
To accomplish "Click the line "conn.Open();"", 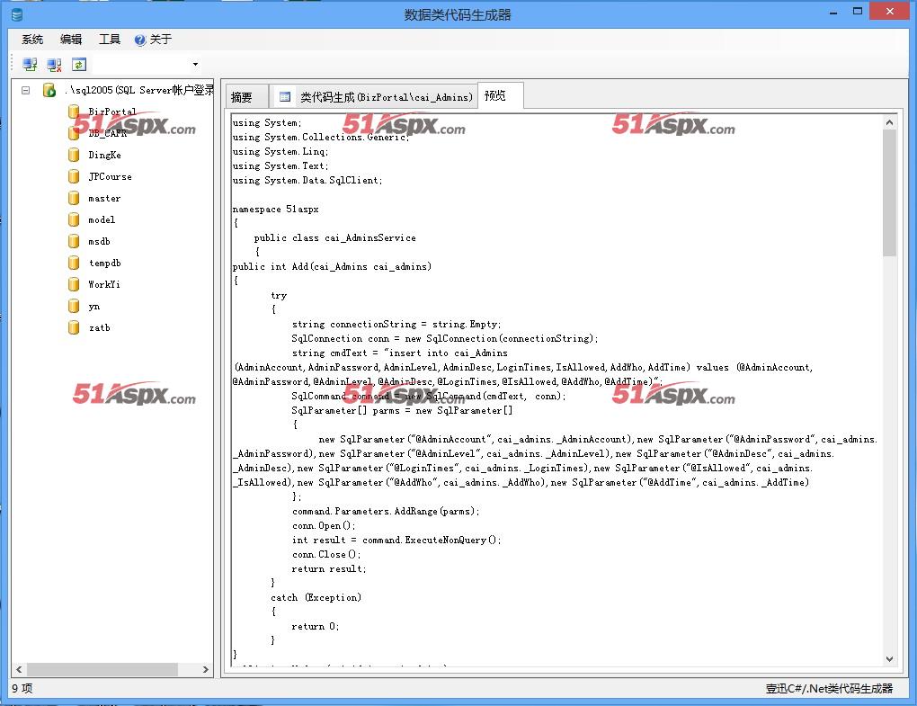I will (324, 525).
